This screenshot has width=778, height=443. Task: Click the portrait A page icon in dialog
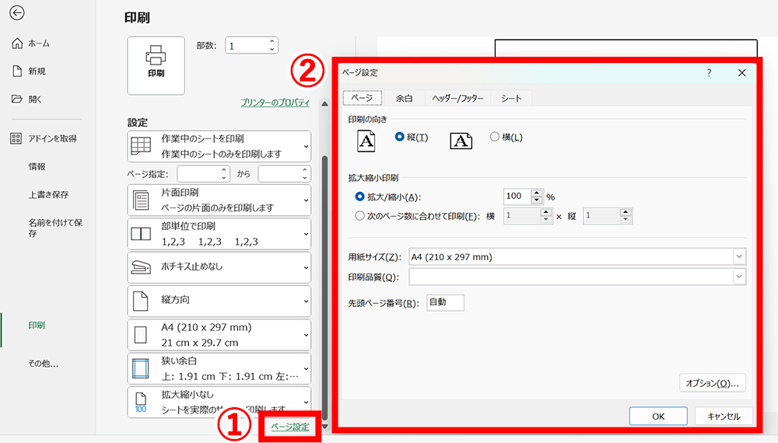pos(366,141)
